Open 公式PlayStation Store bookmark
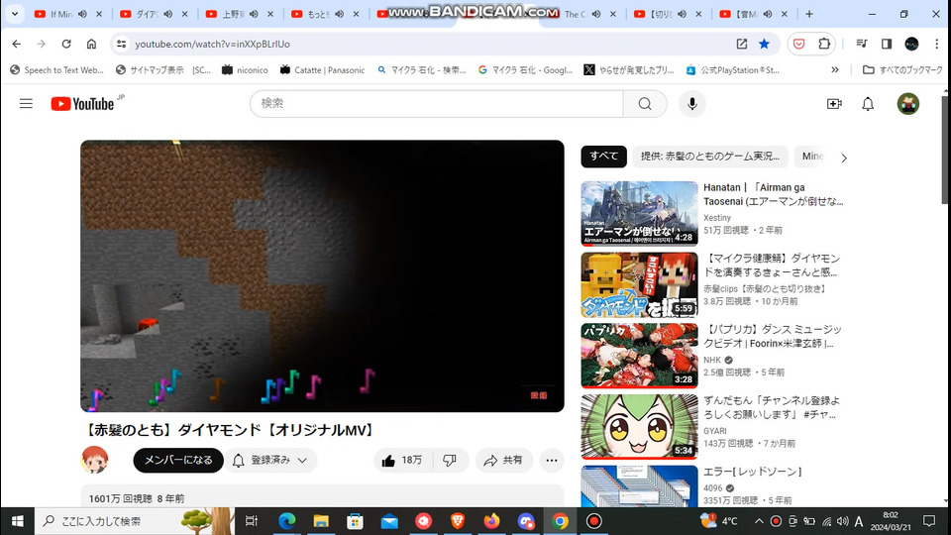Viewport: 951px width, 535px height. tap(733, 69)
